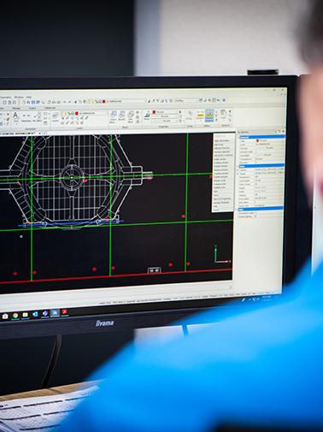The height and width of the screenshot is (432, 323).
Task: Choose Subtract from set in context menu
Action: click(x=221, y=148)
